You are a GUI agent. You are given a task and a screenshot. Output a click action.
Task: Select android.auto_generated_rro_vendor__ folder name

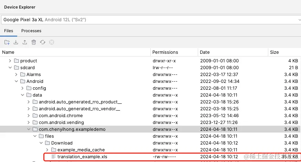[79, 109]
